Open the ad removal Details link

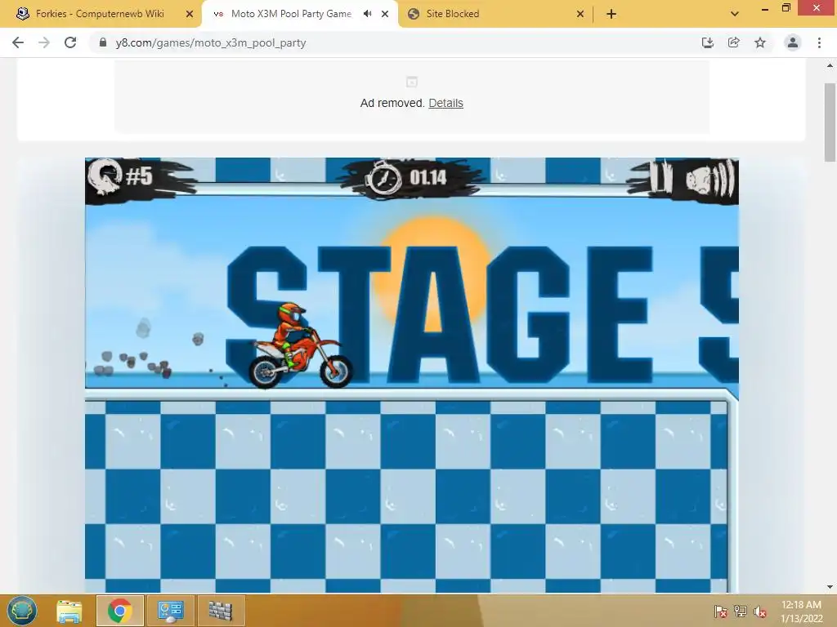click(x=445, y=103)
